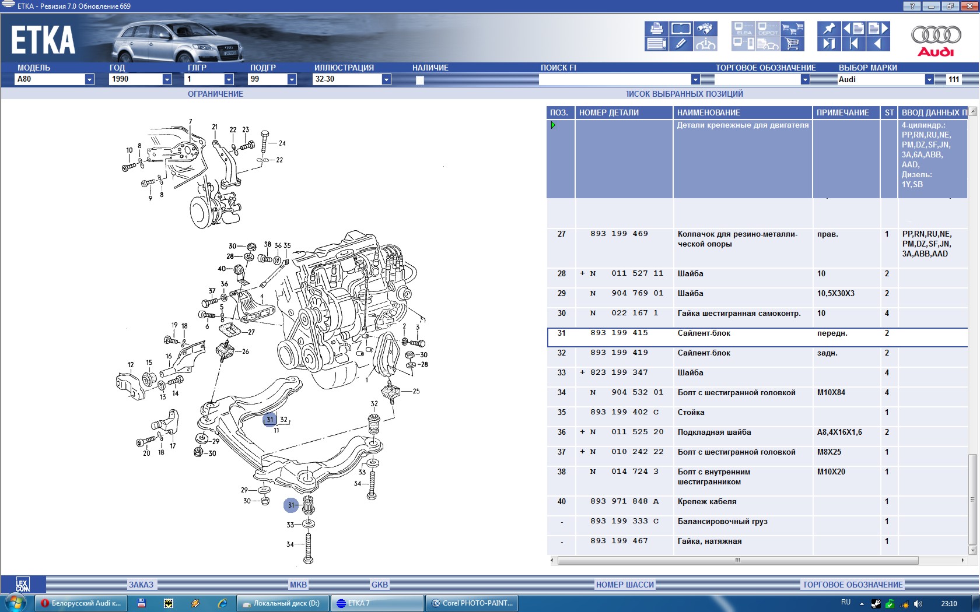The height and width of the screenshot is (612, 980).
Task: Go to next page illustration icon
Action: (878, 29)
